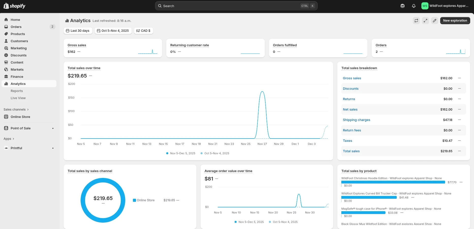Screen dimensions: 474x229
Task: Toggle Oct 5–Nov 4 series in average order legend
Action: point(283,222)
